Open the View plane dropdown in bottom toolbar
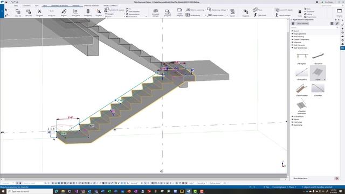This screenshot has width=345, height=194. click(202, 183)
